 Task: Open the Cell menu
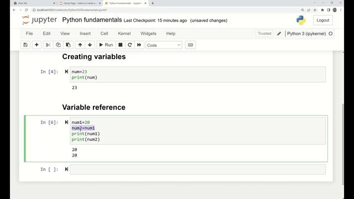click(x=104, y=33)
